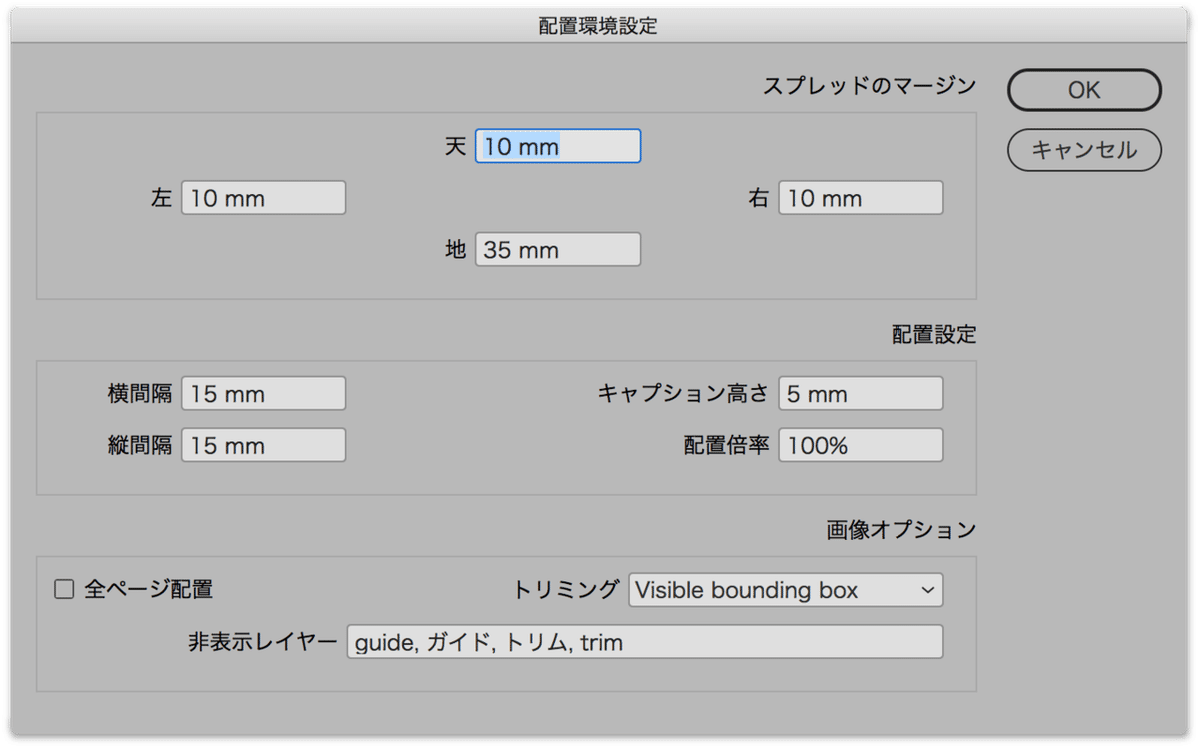Click the 縦間隔 vertical spacing field
The width and height of the screenshot is (1198, 749).
(x=264, y=445)
